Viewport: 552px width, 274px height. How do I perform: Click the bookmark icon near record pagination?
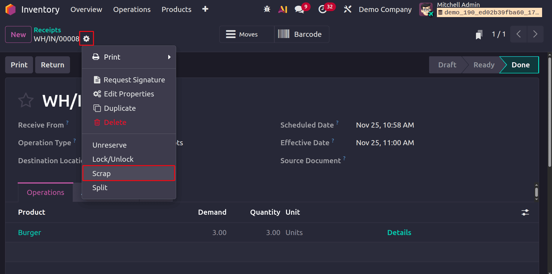pos(479,34)
